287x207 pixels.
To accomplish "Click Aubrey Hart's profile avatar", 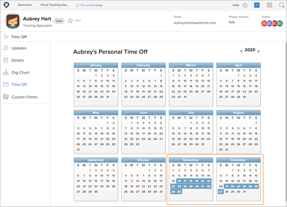I will [x=13, y=21].
